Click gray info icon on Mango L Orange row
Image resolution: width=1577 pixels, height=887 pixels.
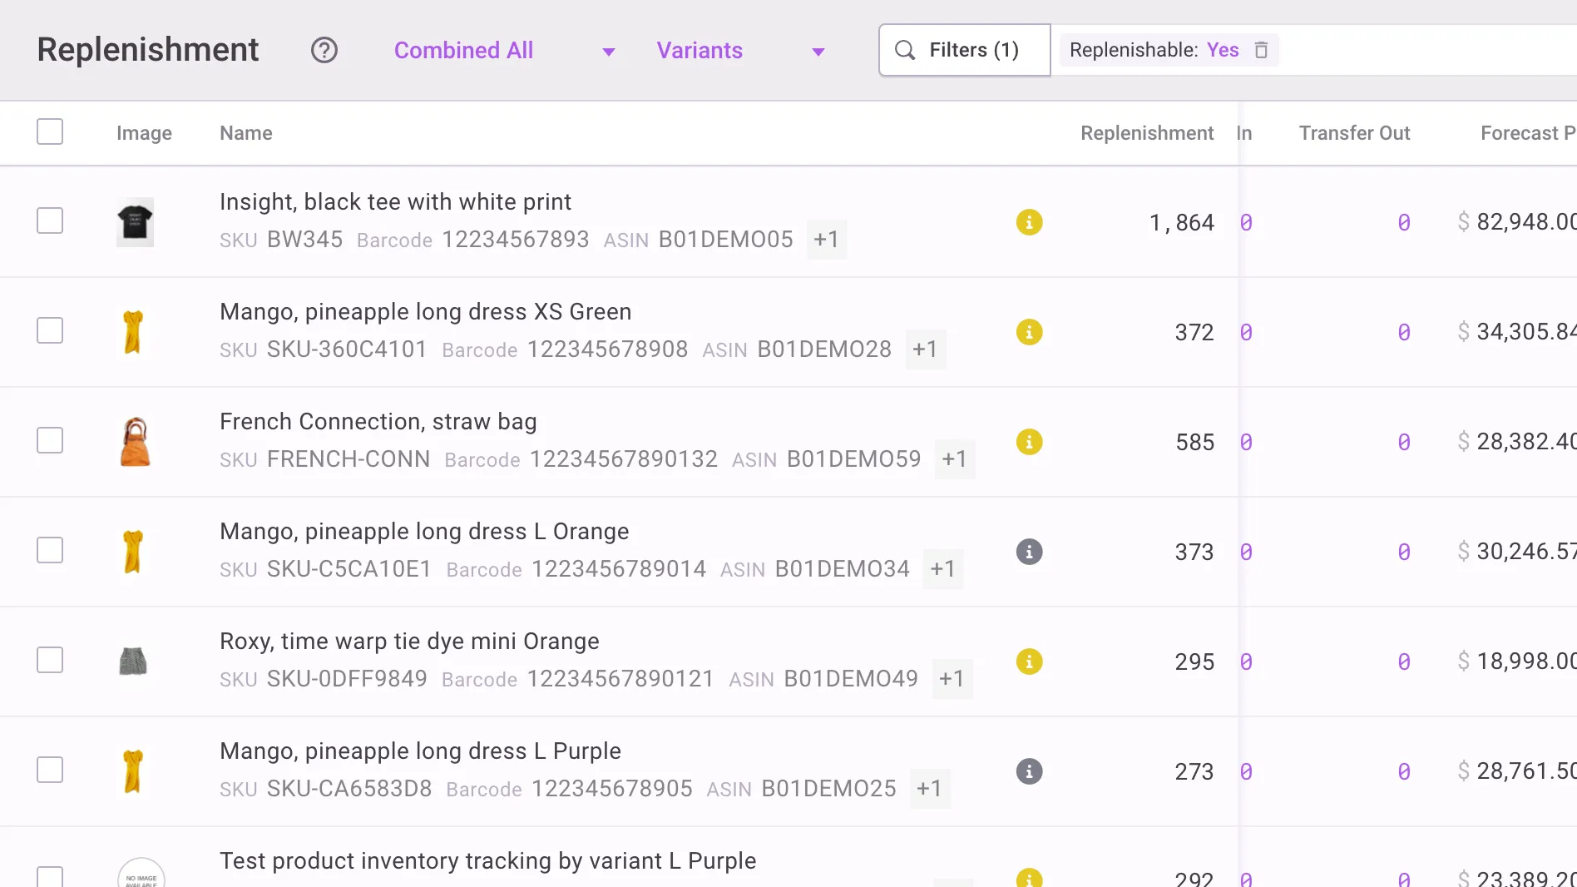(1028, 552)
